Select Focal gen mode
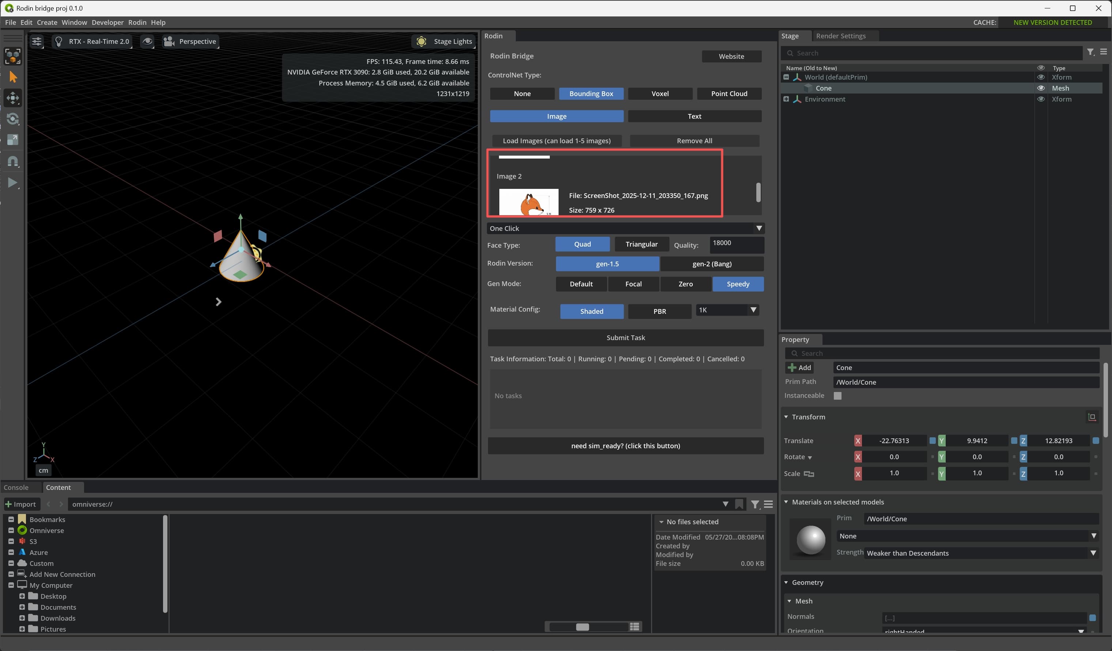The height and width of the screenshot is (651, 1112). tap(633, 284)
